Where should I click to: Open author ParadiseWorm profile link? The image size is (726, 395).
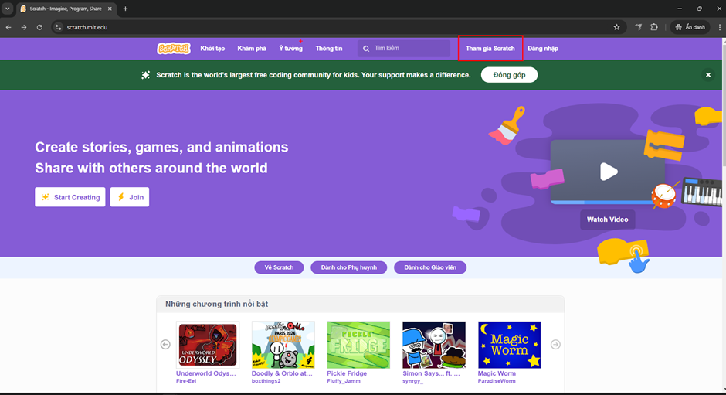[x=497, y=381]
